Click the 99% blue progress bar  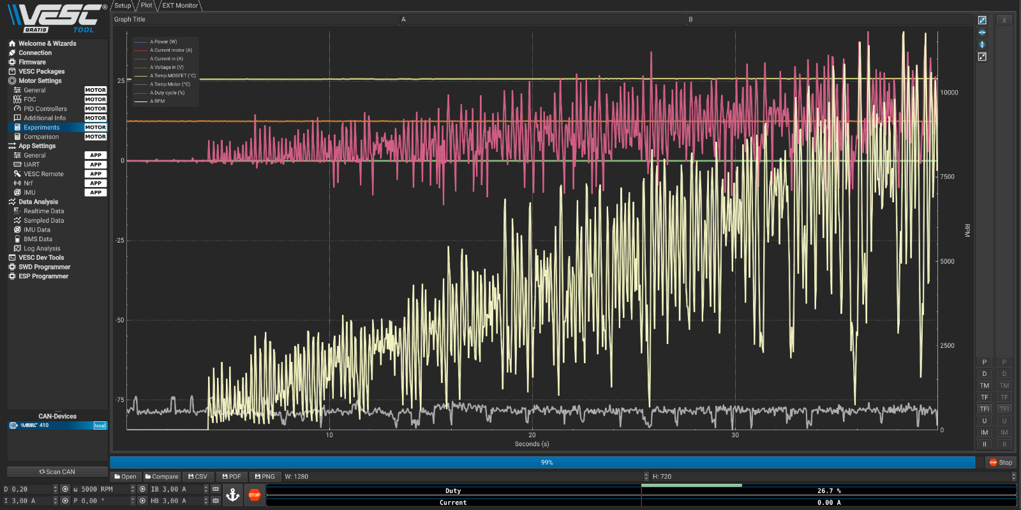(x=542, y=463)
